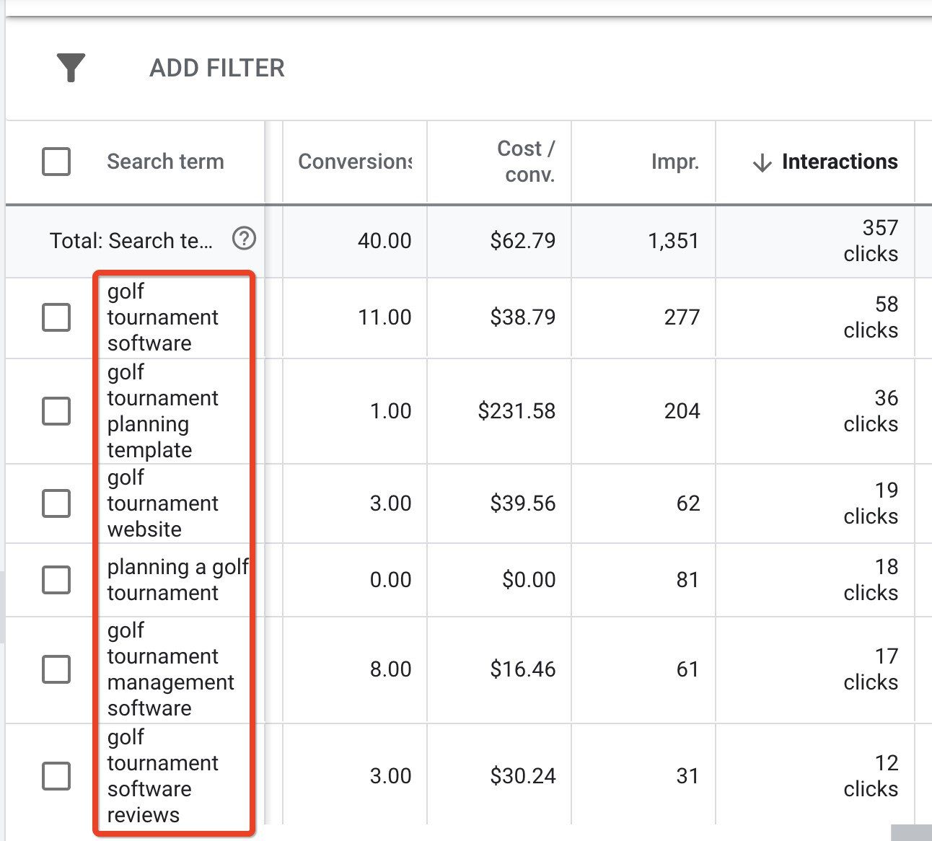Click the 'golf tournament website' search term

click(x=163, y=503)
